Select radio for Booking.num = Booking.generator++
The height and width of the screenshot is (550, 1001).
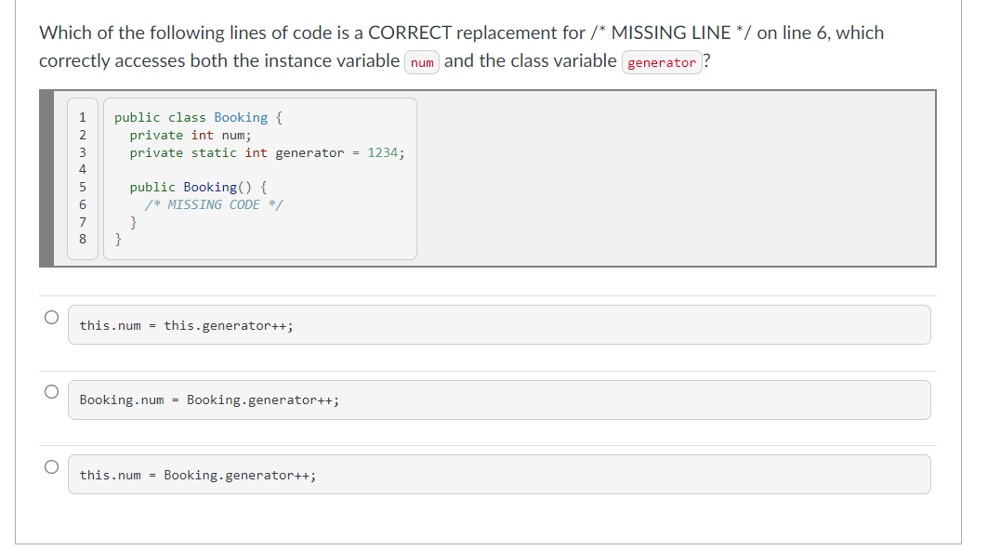tap(52, 392)
